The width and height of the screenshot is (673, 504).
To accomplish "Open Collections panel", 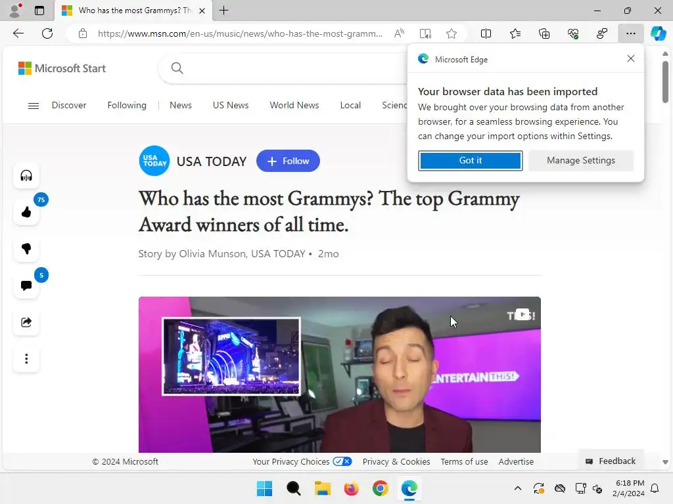I will tap(544, 33).
